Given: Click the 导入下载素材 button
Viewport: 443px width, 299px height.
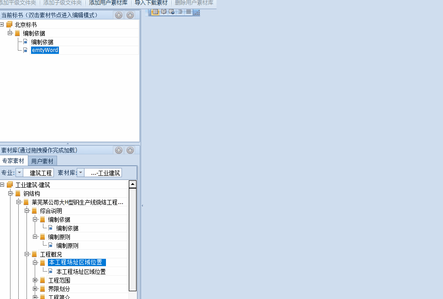Looking at the screenshot, I should tap(151, 3).
